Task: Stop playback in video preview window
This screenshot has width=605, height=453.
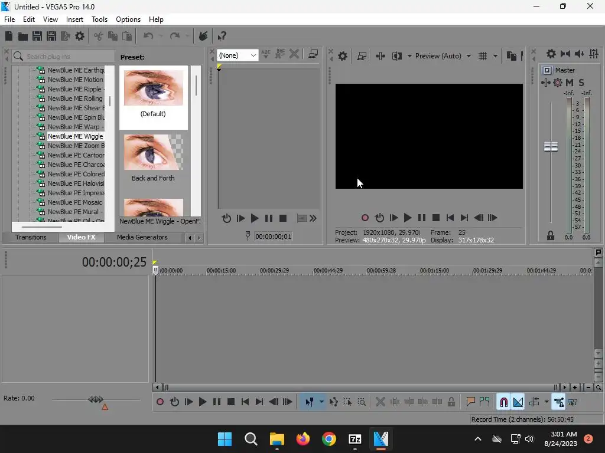Action: (x=436, y=218)
